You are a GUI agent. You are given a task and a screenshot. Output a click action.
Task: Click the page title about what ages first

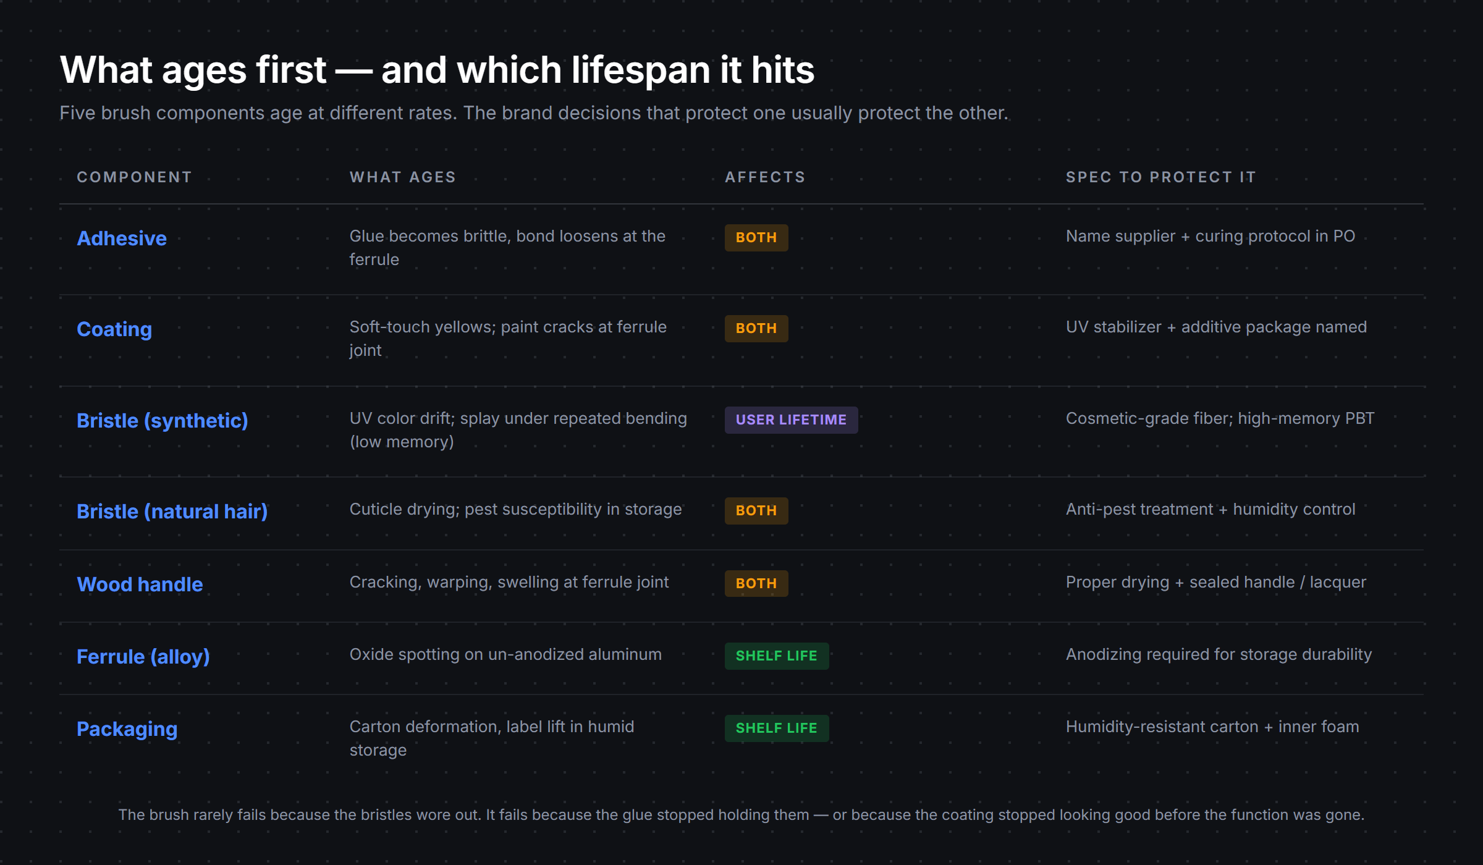tap(437, 70)
